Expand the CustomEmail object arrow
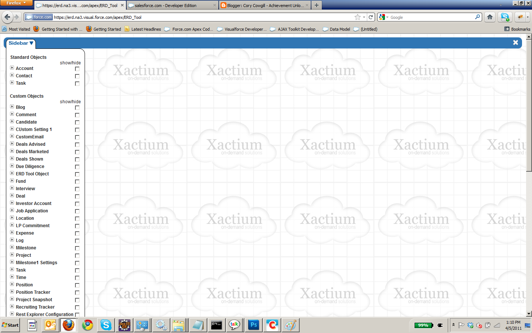532x333 pixels. click(12, 136)
